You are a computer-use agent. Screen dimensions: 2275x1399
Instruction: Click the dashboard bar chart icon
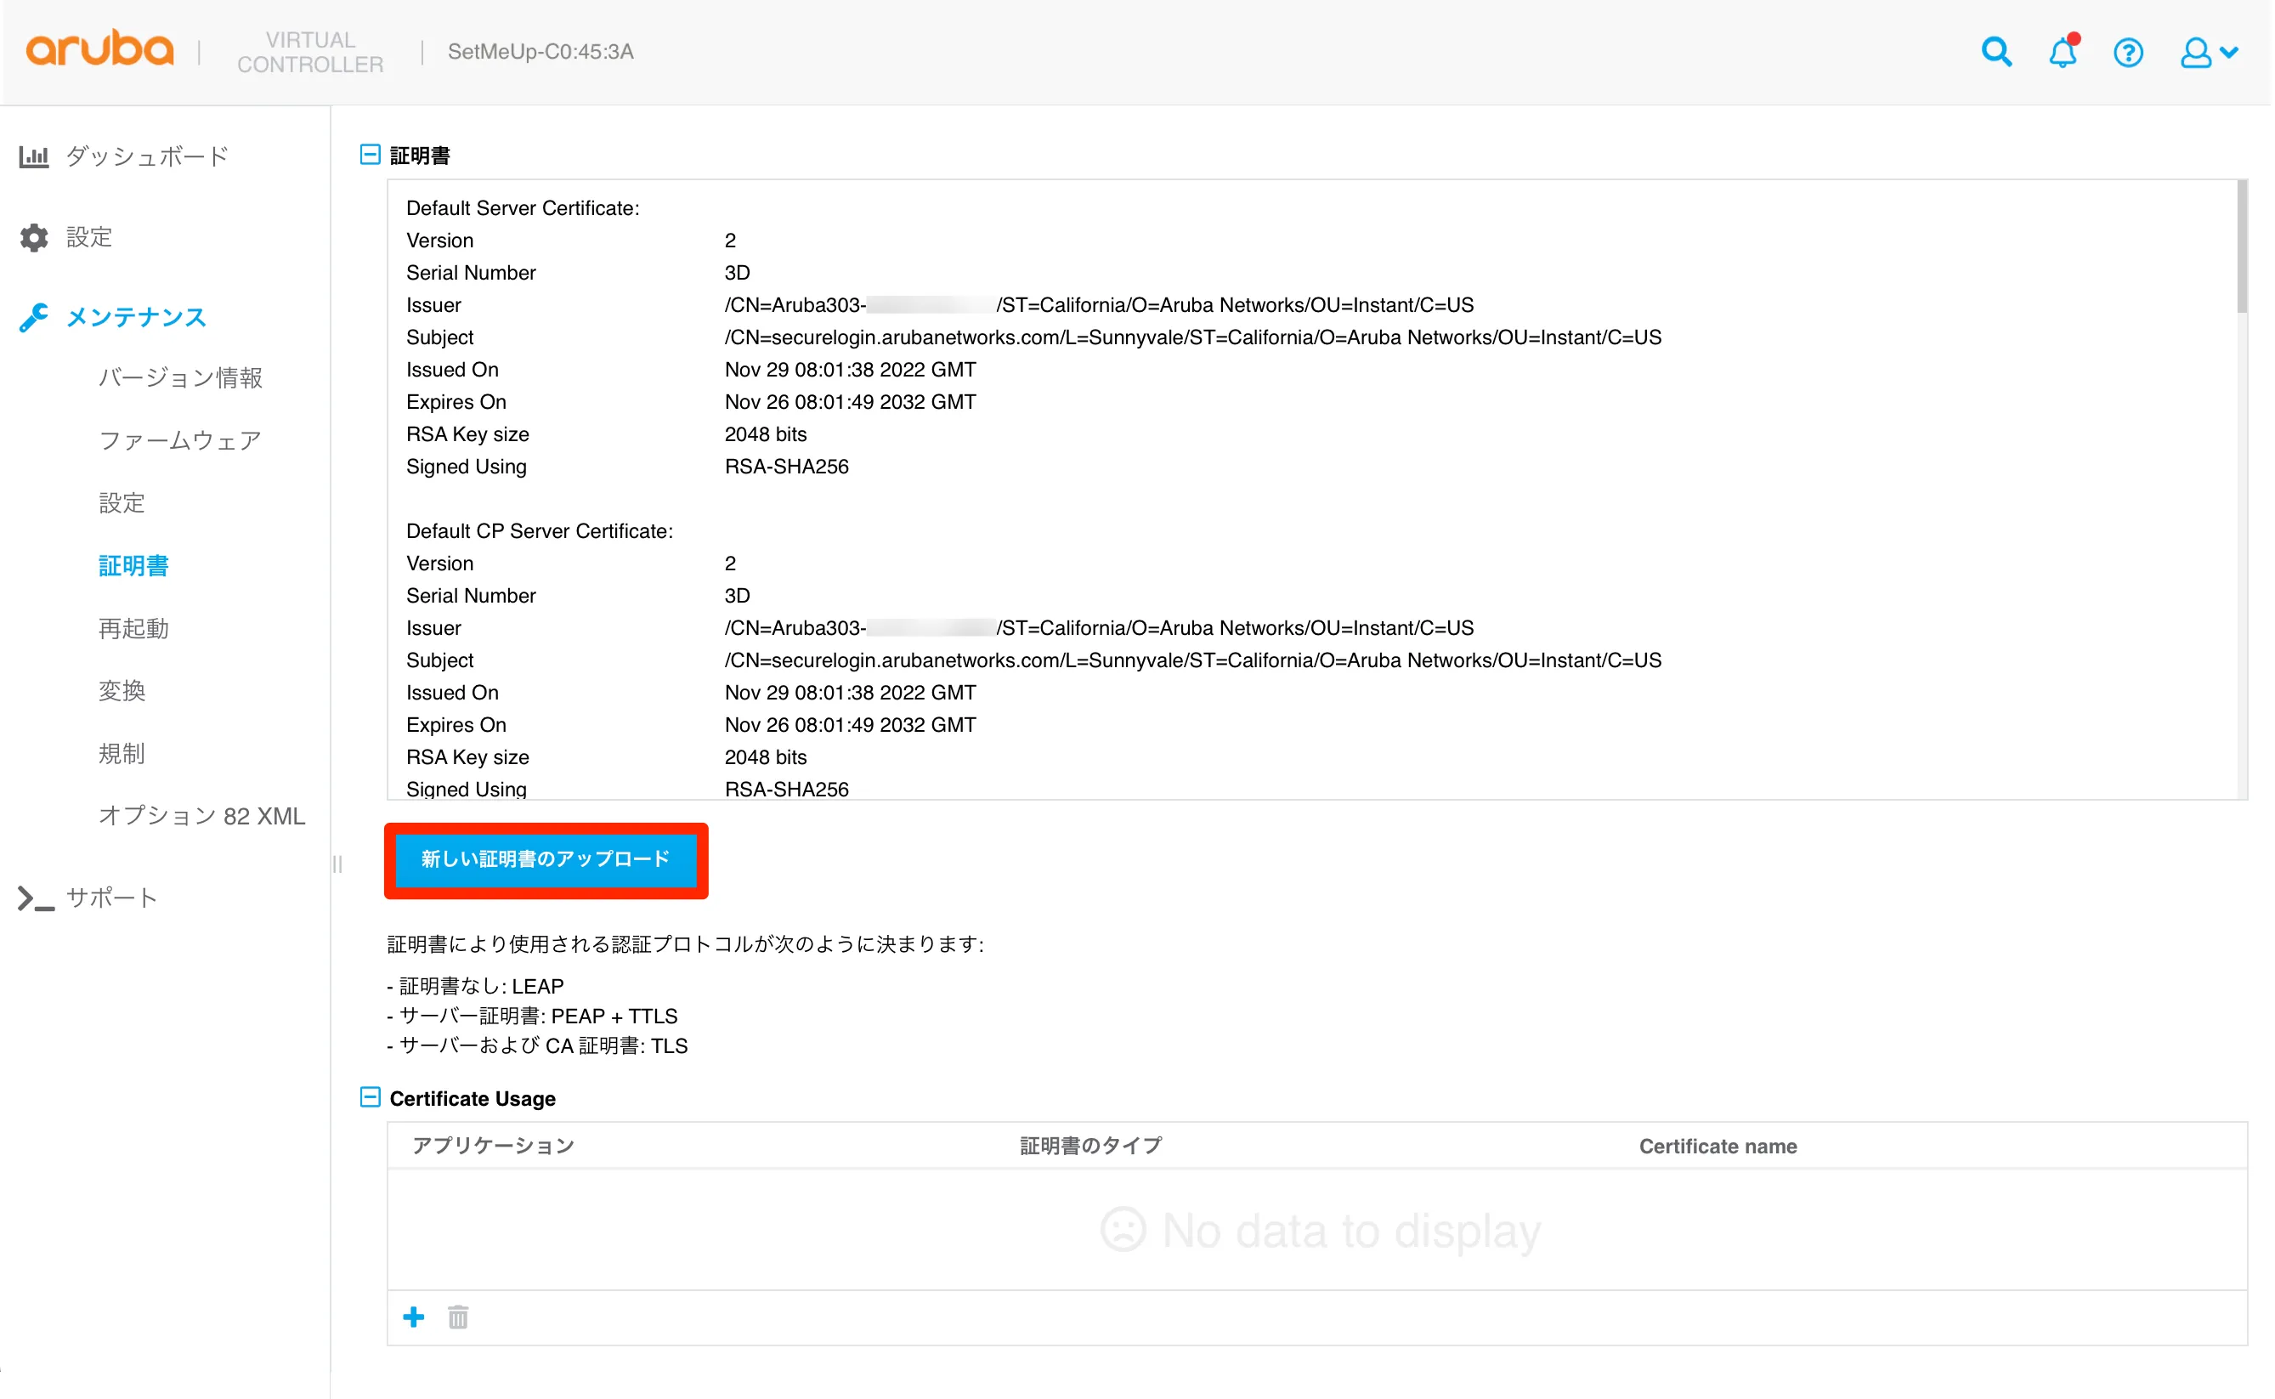click(x=34, y=156)
